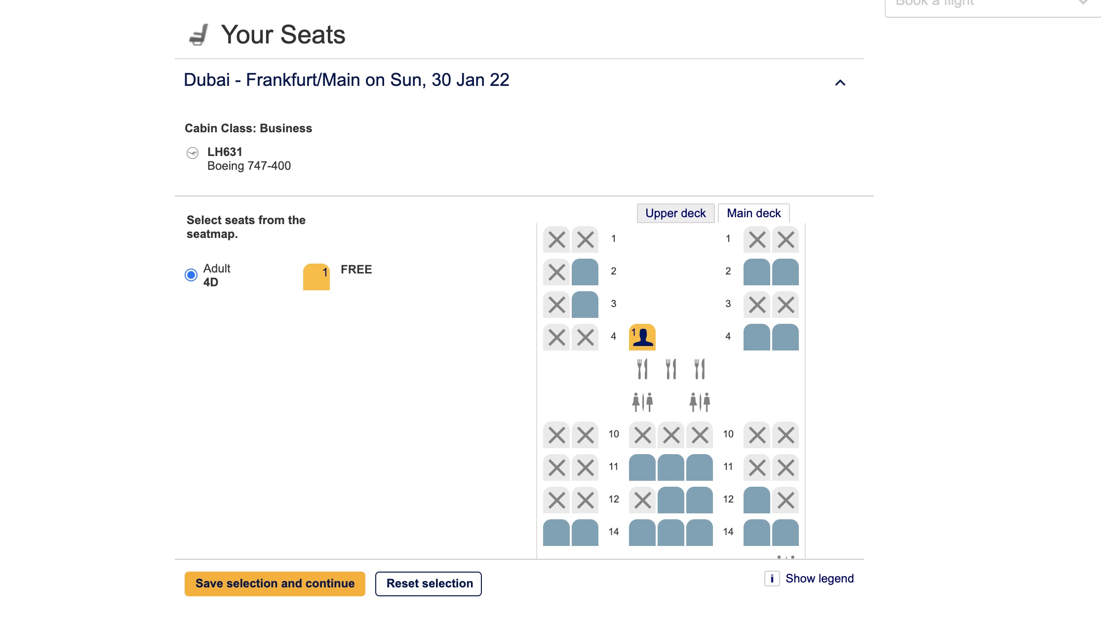
Task: Click the leftmost galley fork-and-knife icon
Action: tap(642, 368)
